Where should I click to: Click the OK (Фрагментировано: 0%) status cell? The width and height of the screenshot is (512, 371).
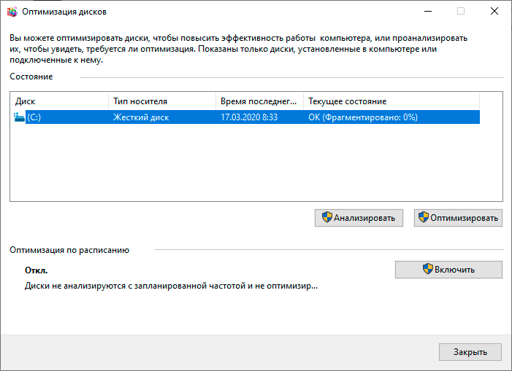click(363, 117)
